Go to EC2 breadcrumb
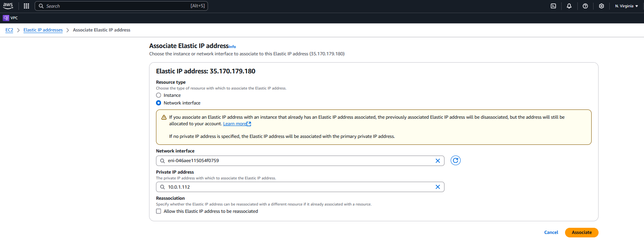The width and height of the screenshot is (644, 242). pyautogui.click(x=9, y=30)
